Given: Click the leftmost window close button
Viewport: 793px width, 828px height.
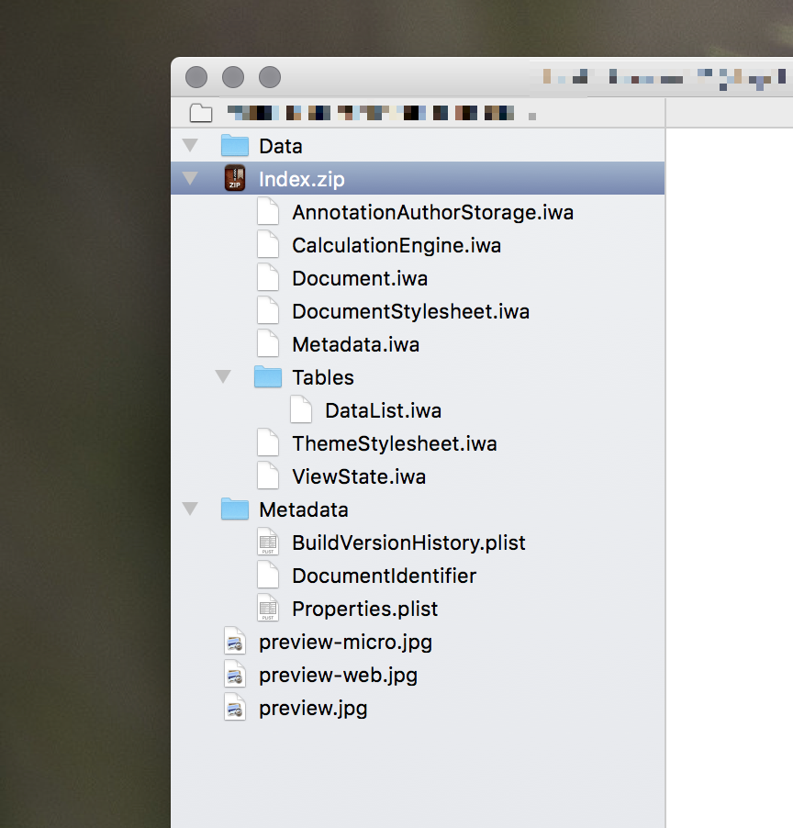Looking at the screenshot, I should 196,77.
